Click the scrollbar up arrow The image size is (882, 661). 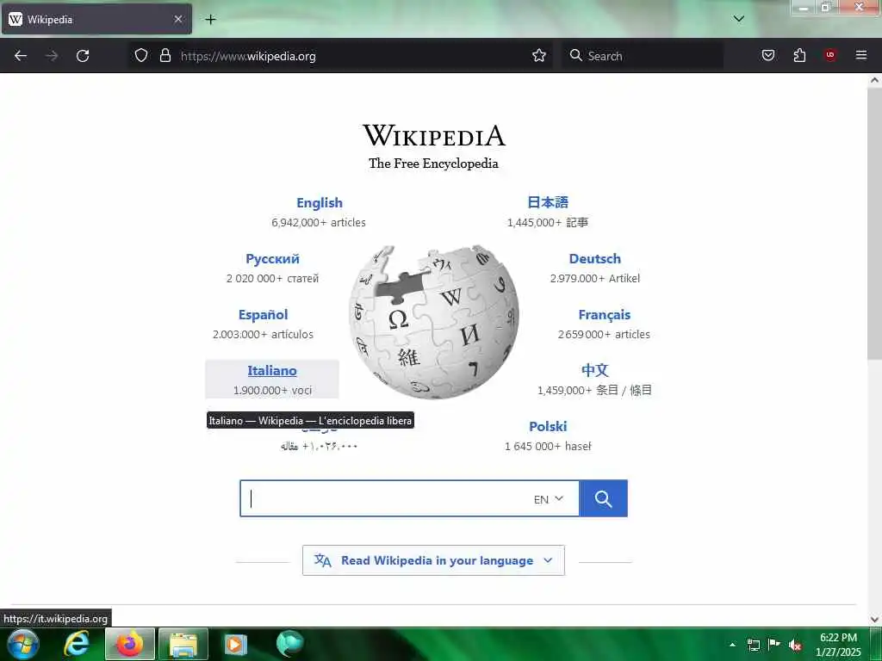coord(874,80)
